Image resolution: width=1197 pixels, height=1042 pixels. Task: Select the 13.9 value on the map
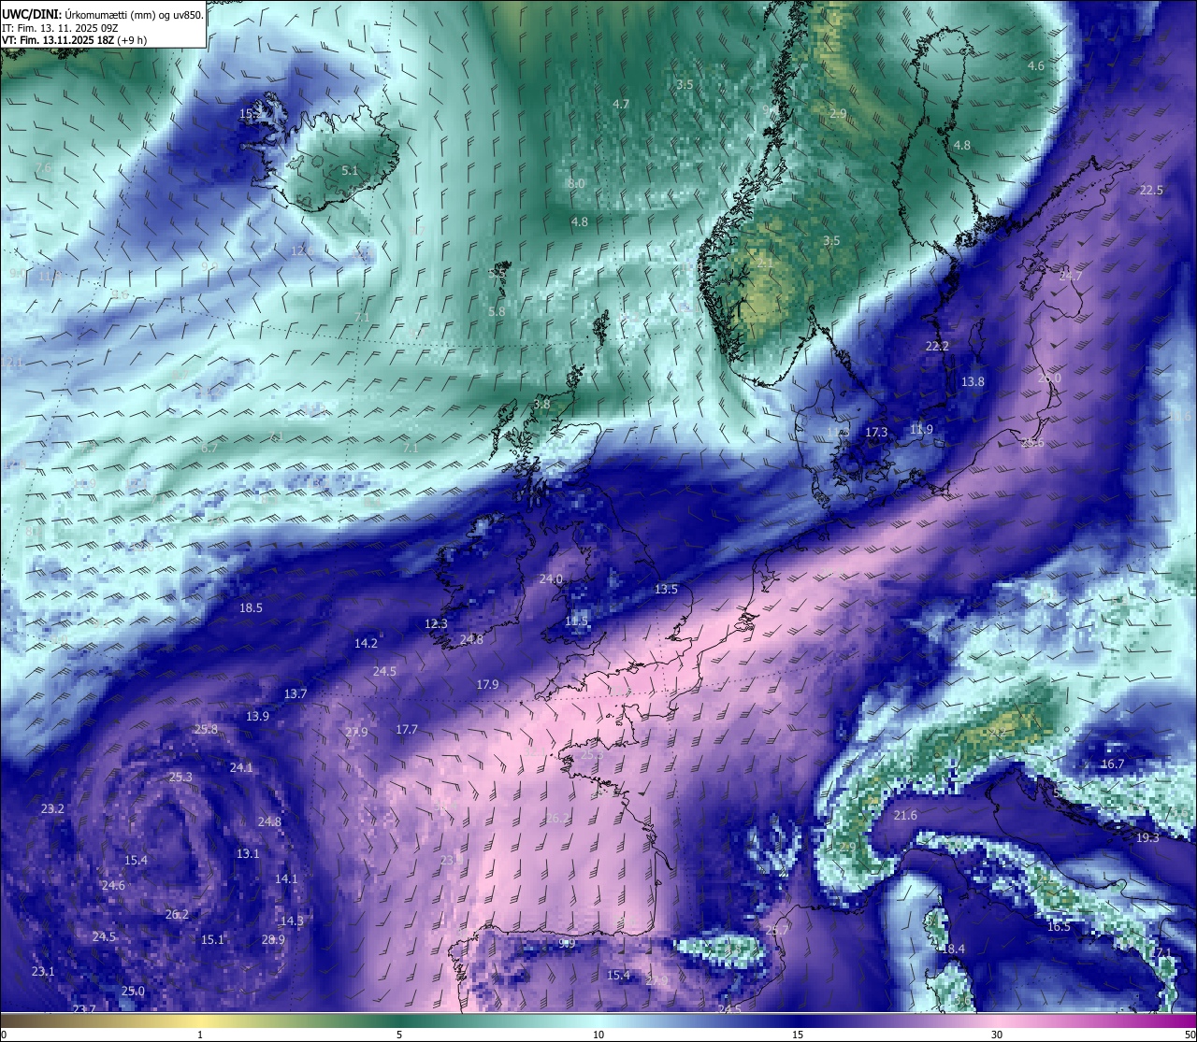(257, 716)
